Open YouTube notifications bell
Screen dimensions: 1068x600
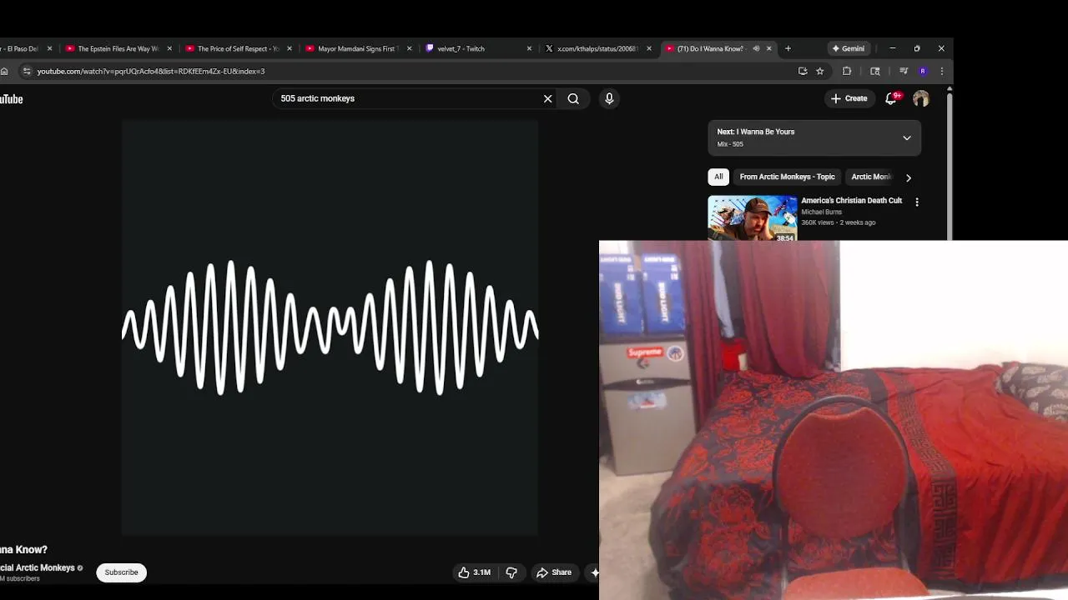click(892, 98)
